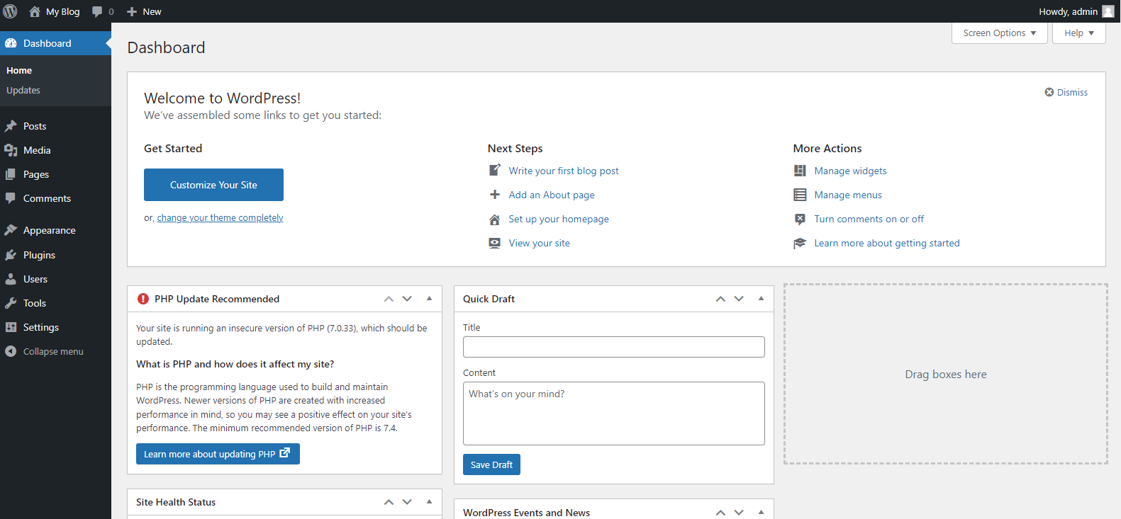Move the Quick Draft box down

point(739,299)
